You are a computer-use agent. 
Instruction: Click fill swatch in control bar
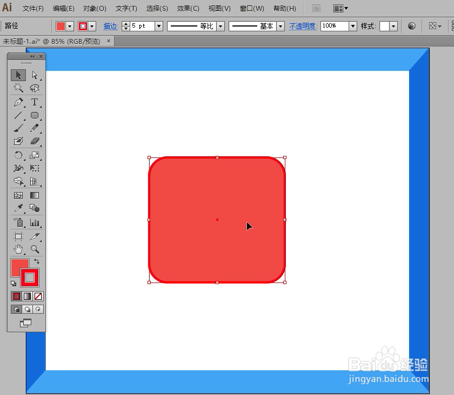click(x=61, y=27)
